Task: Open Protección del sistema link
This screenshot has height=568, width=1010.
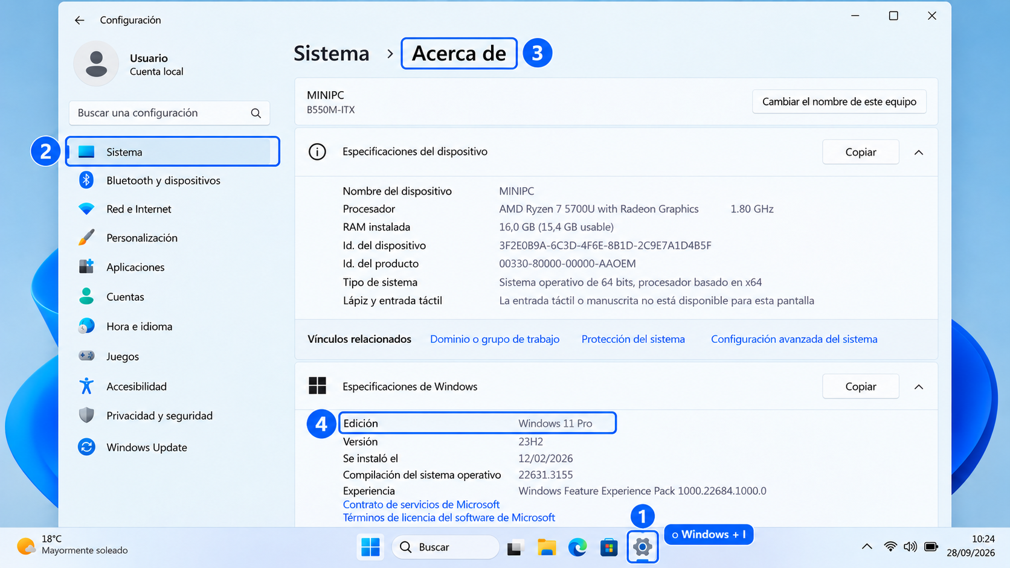Action: [633, 339]
